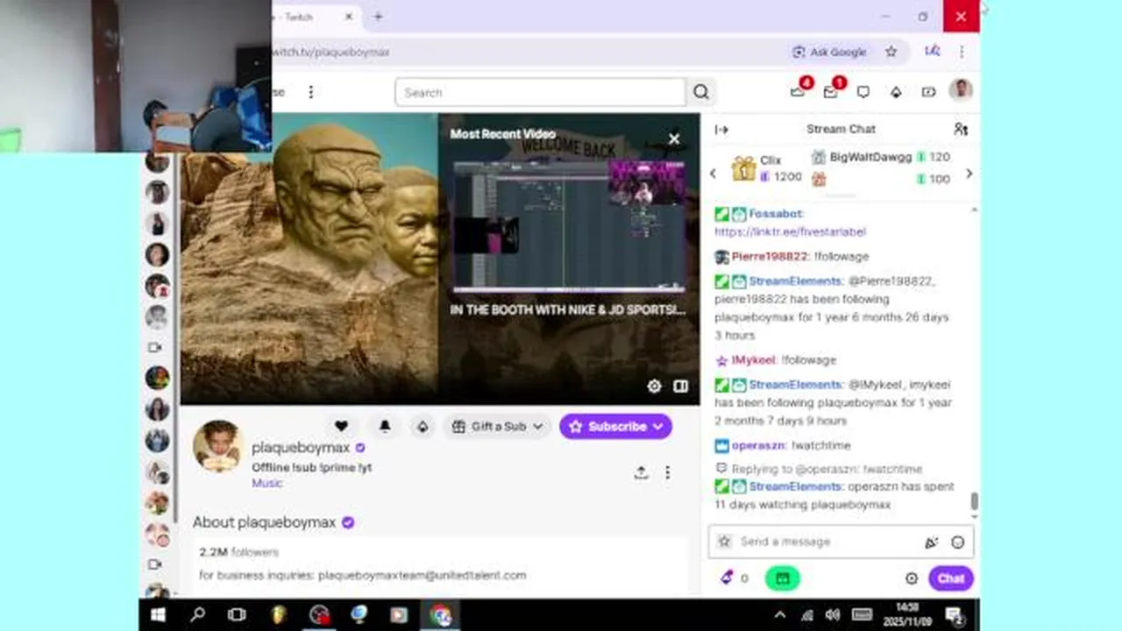
Task: Bookmark this page with the star
Action: [x=891, y=52]
